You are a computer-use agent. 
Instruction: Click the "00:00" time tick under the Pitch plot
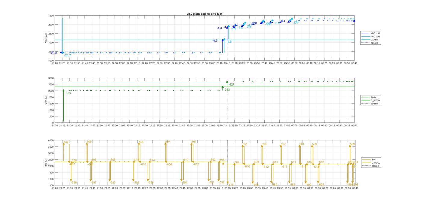[x=294, y=126]
